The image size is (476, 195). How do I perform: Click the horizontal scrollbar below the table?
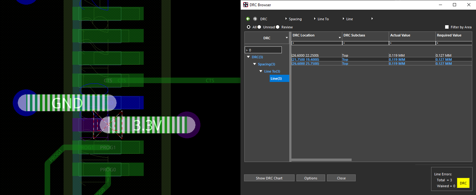(321, 159)
